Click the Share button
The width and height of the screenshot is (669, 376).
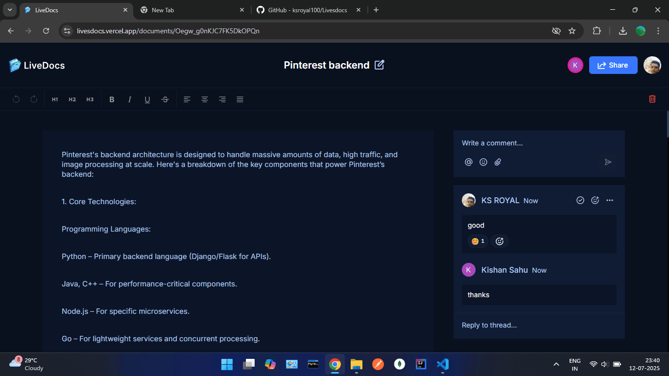613,65
